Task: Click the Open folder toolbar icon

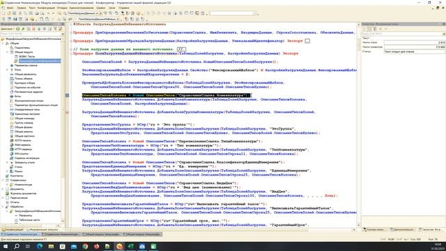Action: (x=9, y=13)
